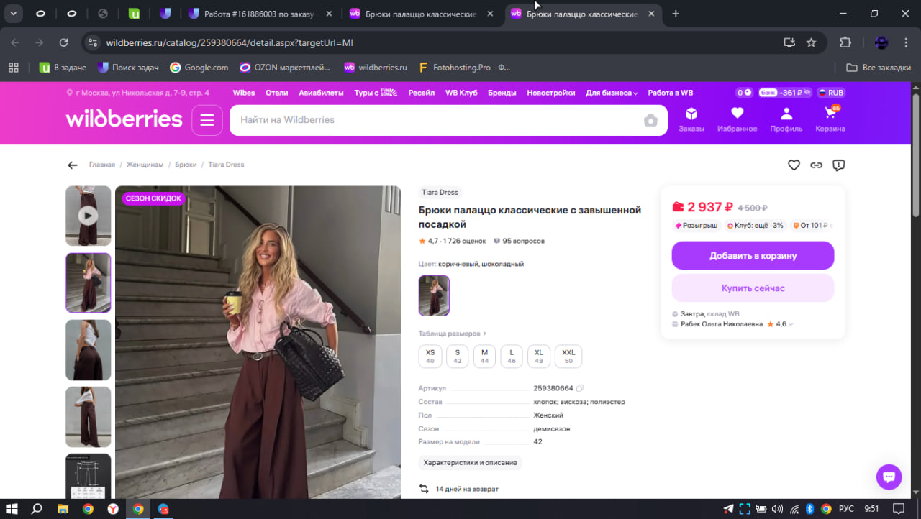Change the delivery address г Москва, ул Никольская
The height and width of the screenshot is (519, 921).
(137, 93)
